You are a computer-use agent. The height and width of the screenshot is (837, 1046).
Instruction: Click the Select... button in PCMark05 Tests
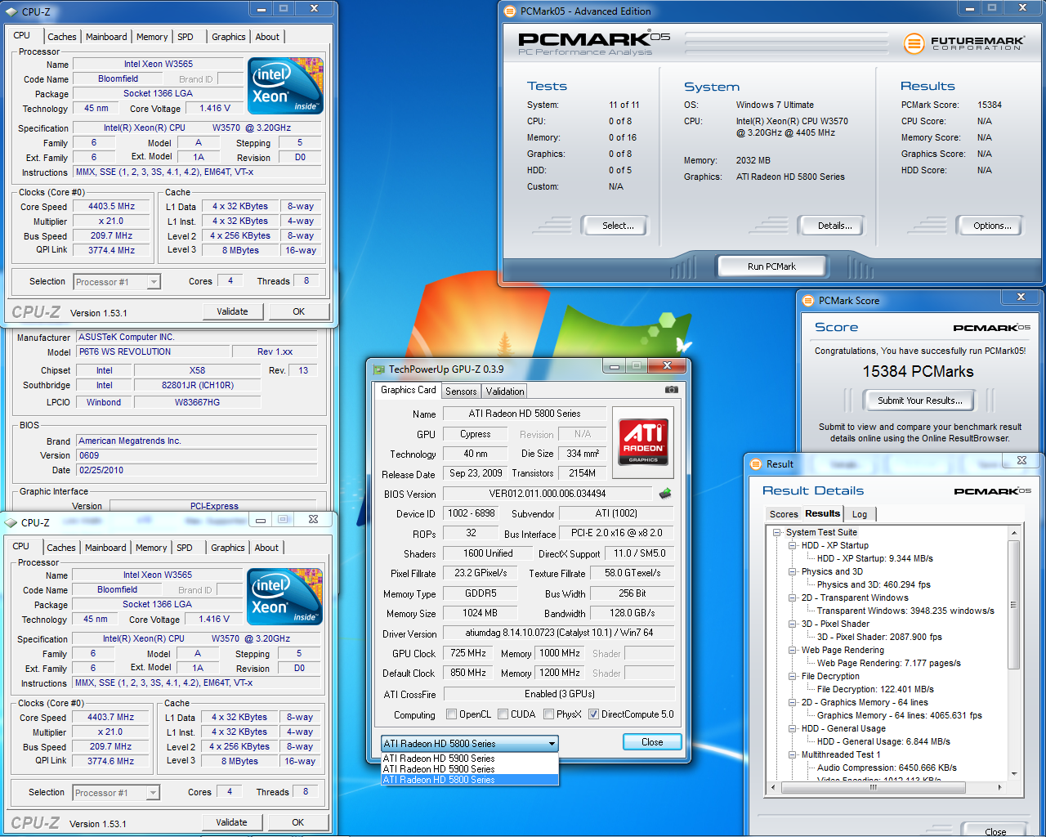[x=618, y=226]
